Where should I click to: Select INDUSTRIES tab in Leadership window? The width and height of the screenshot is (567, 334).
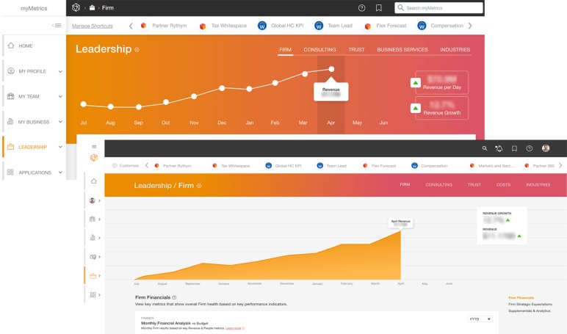coord(455,49)
